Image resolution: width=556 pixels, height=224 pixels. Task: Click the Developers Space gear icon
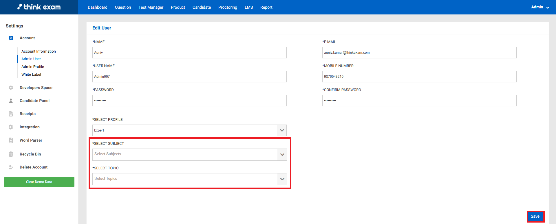point(11,88)
